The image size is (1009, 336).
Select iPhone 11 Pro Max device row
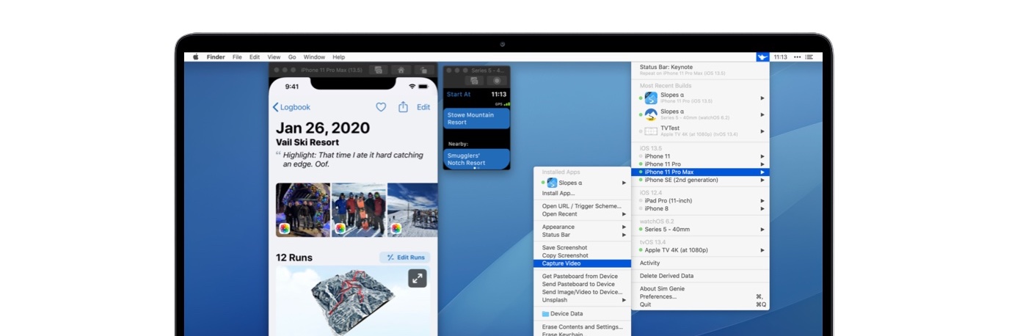(700, 172)
